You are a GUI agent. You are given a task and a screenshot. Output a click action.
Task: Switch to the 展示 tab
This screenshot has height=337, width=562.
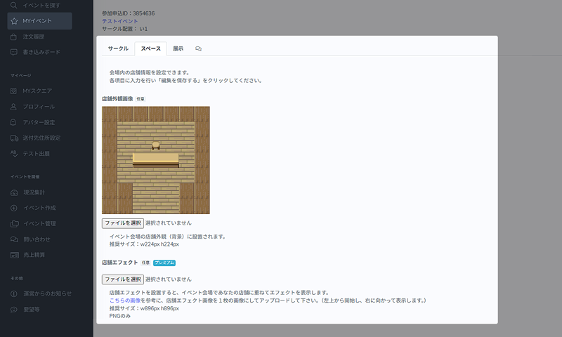tap(178, 48)
